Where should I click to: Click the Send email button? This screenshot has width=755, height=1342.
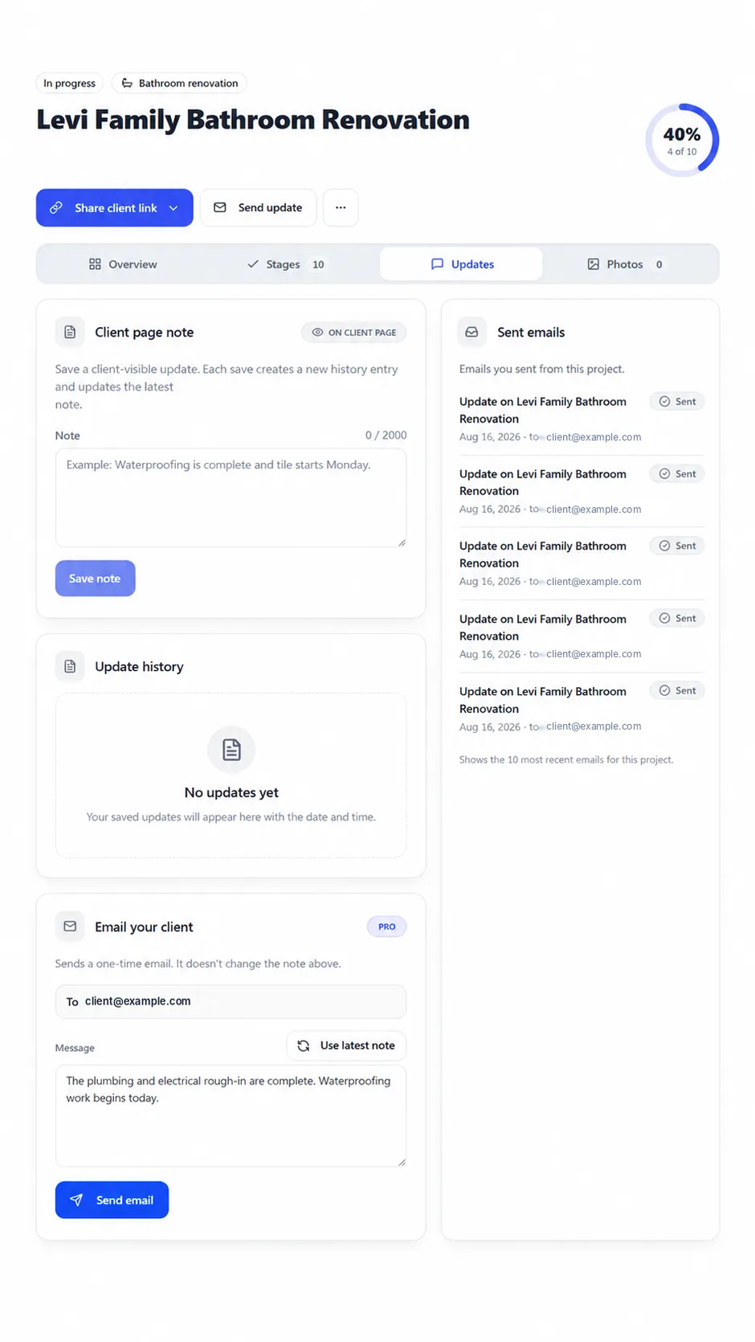pos(112,1200)
